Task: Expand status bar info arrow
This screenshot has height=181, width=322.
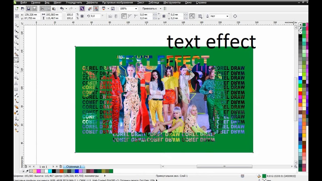Action: [x=105, y=176]
